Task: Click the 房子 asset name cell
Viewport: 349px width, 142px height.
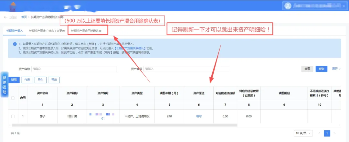Action: pyautogui.click(x=43, y=116)
